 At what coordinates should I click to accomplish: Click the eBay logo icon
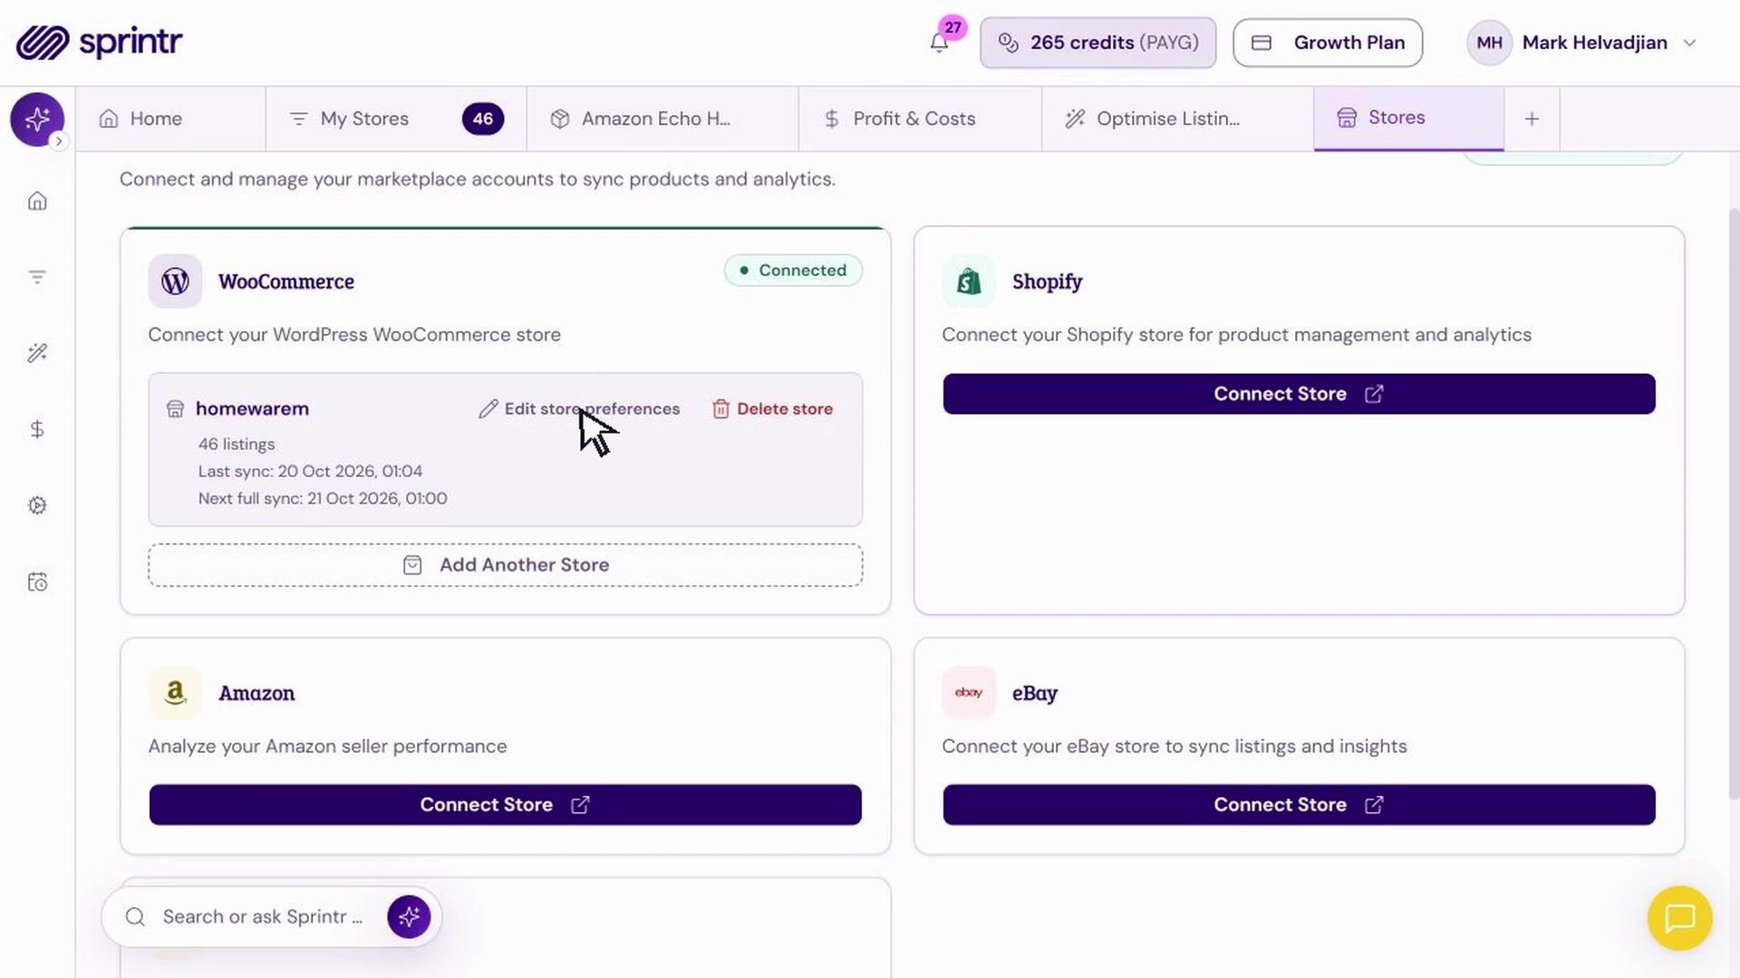[x=969, y=693]
